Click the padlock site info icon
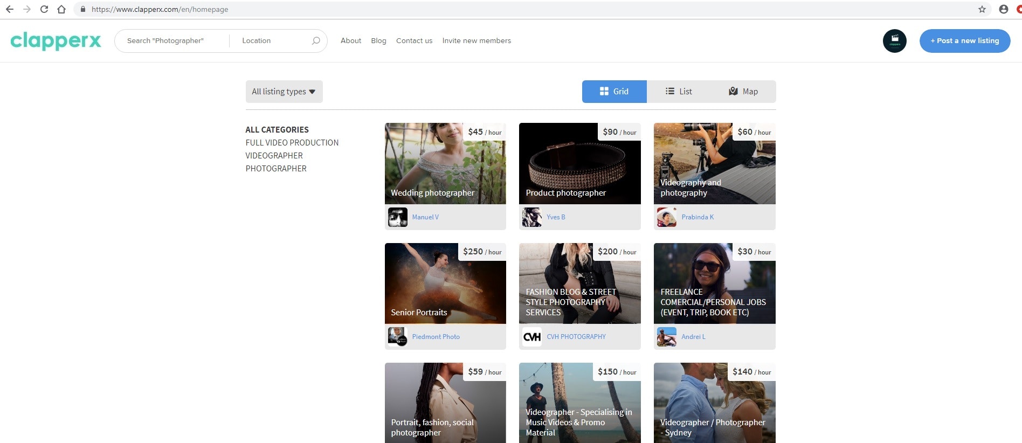Viewport: 1022px width, 443px height. [82, 9]
